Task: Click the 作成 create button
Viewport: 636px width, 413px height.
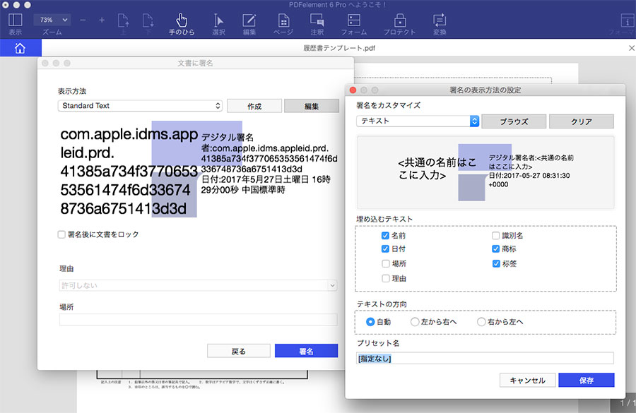Action: coord(254,106)
